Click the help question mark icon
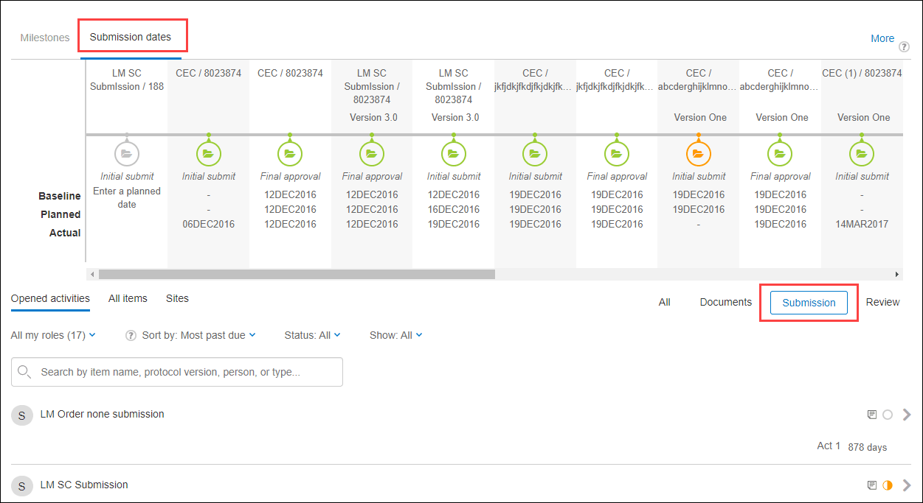Viewport: 923px width, 503px height. (904, 46)
